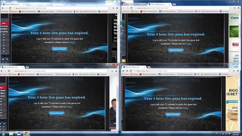Open Microsoft Word from the taskbar
Screen dimensions: 242x136
[19, 133]
